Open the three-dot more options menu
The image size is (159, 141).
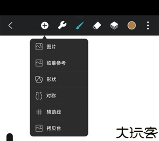(x=148, y=25)
